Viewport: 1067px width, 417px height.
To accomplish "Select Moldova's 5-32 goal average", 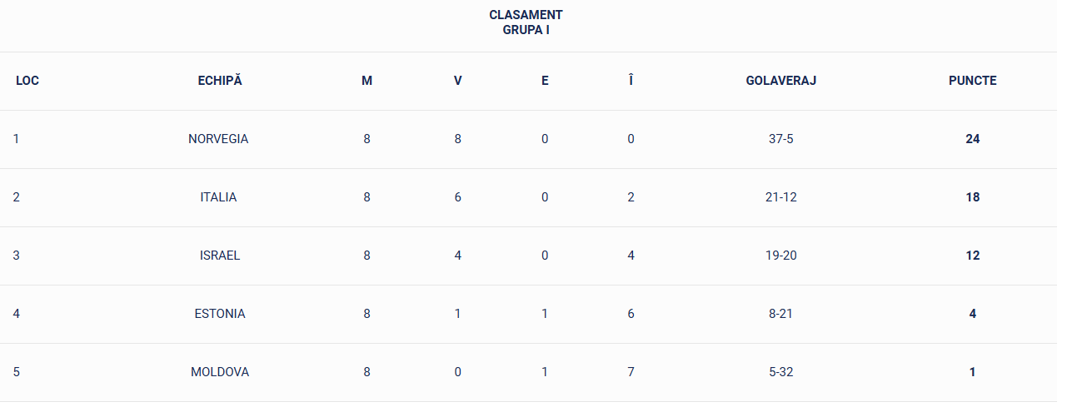I will click(780, 372).
